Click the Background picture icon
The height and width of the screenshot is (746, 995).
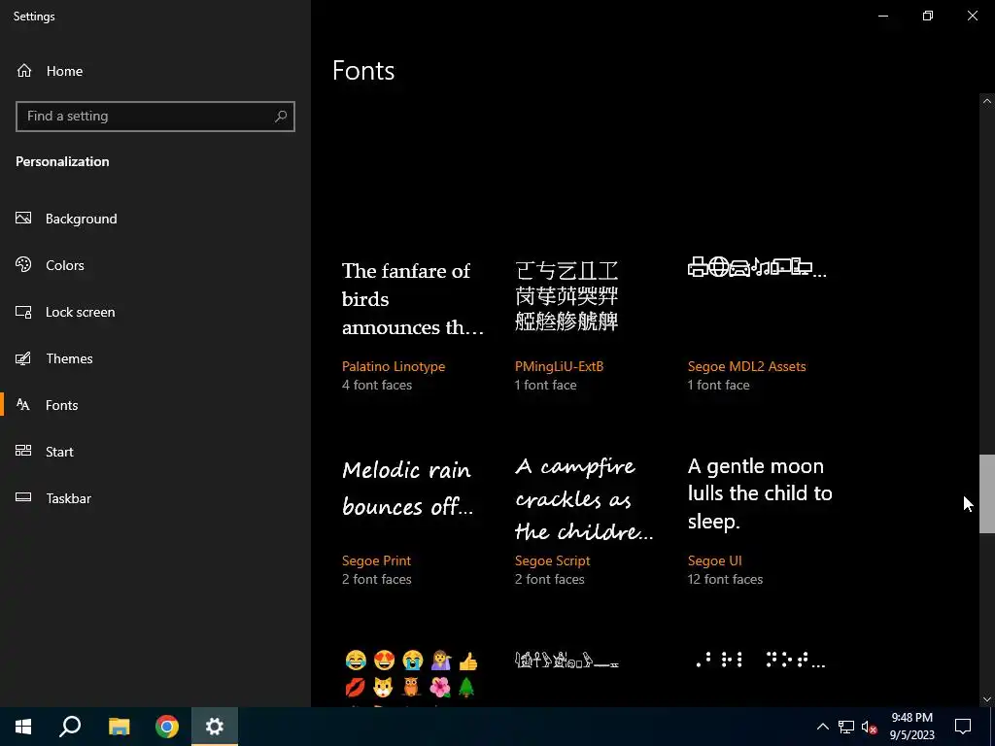coord(23,219)
